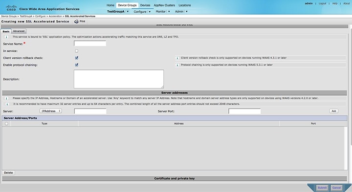This screenshot has width=352, height=192.
Task: Open the Help link
Action: tap(335, 3)
